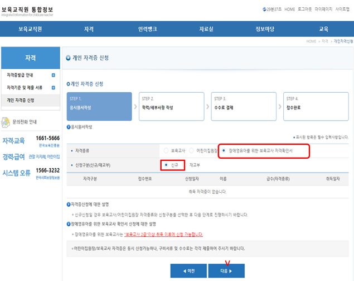
Task: Click the session timer refresh icon
Action: [x=264, y=9]
